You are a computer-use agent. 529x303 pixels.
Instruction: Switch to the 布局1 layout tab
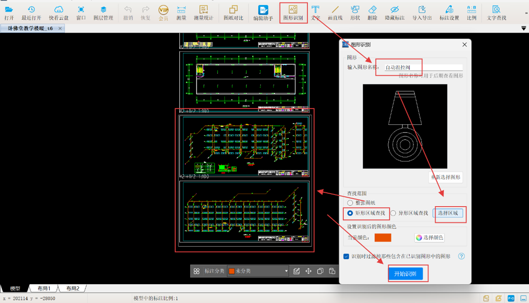pos(44,288)
